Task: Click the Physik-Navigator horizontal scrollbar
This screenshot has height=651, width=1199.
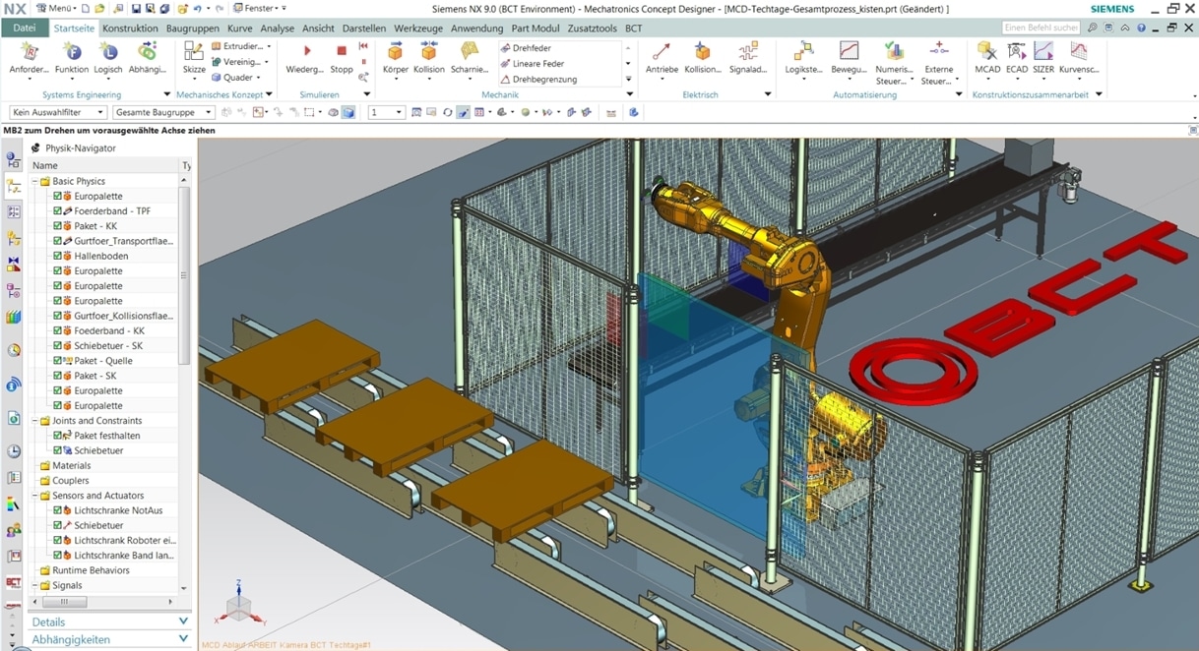Action: click(x=65, y=602)
